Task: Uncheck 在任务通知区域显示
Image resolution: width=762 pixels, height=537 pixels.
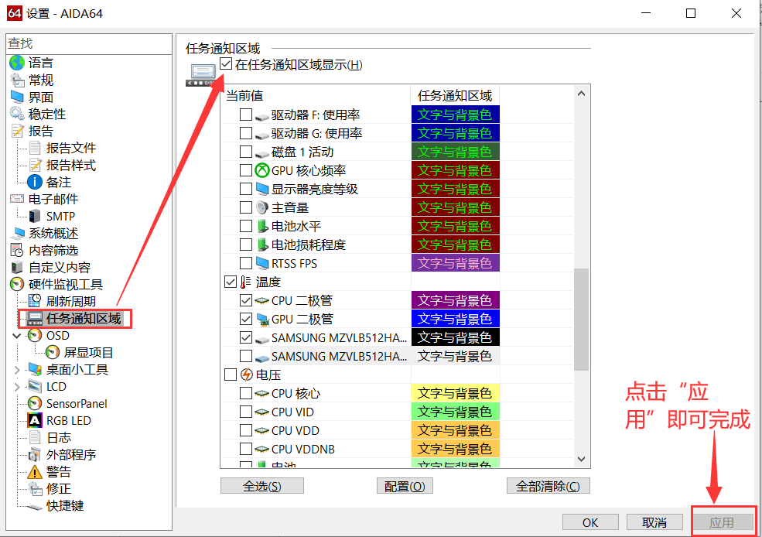Action: coord(224,64)
